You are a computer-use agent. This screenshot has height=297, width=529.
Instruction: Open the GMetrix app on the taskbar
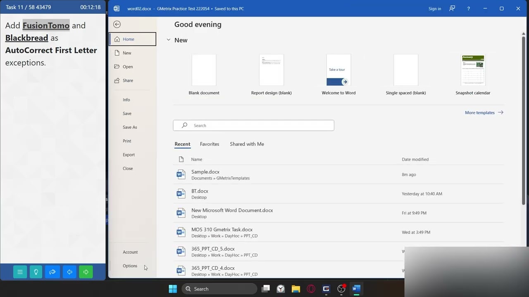(326, 289)
